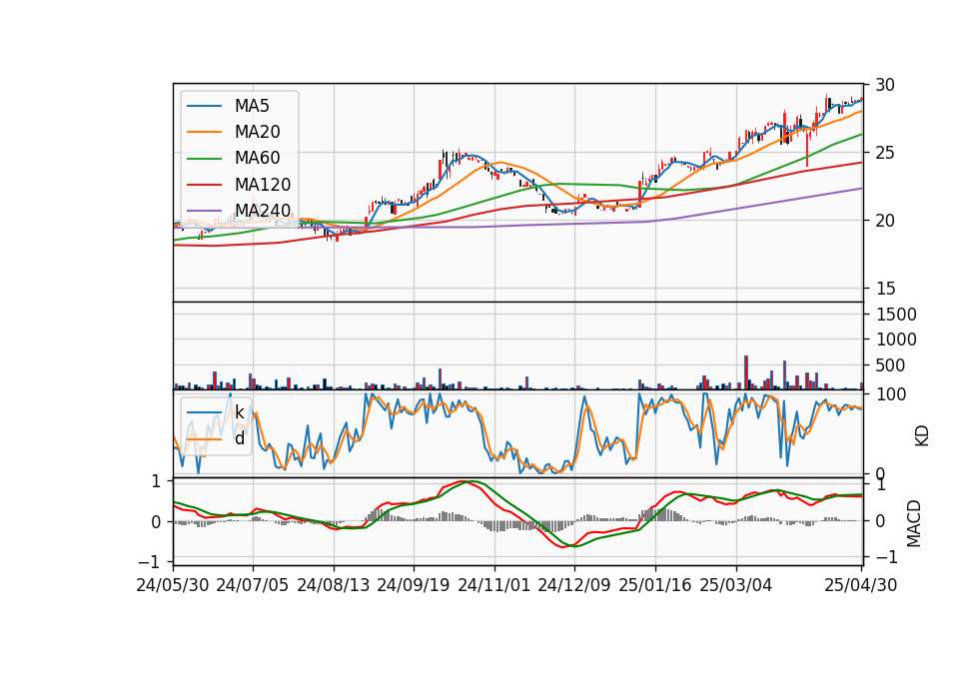This screenshot has height=689, width=959.
Task: Click the 'k' legend label in KD panel
Action: (240, 412)
